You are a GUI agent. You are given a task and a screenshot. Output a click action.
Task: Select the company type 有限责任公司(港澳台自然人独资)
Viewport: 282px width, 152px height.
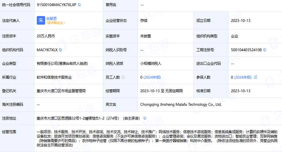(x=62, y=63)
